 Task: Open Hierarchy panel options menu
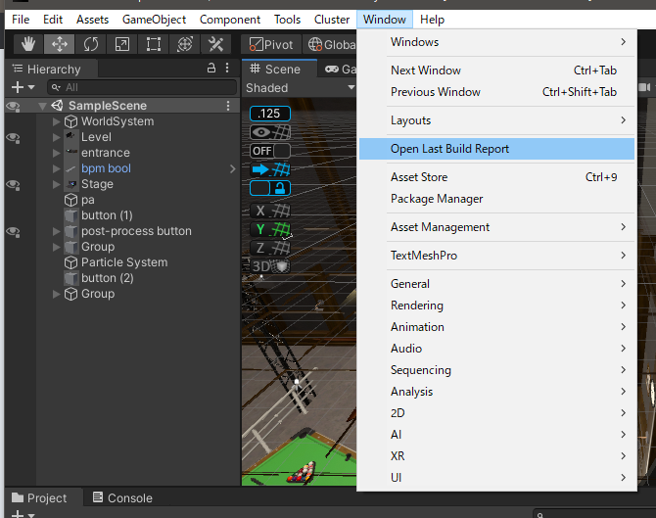[227, 68]
